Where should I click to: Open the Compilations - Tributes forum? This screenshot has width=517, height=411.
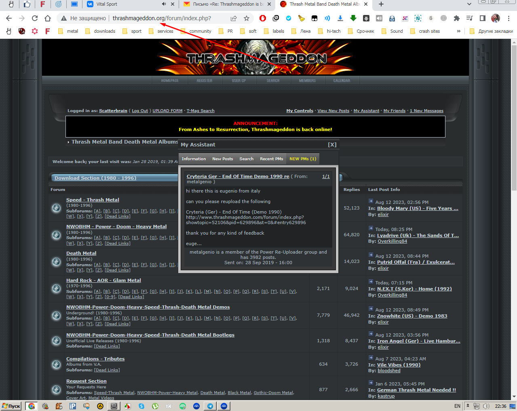pos(95,359)
